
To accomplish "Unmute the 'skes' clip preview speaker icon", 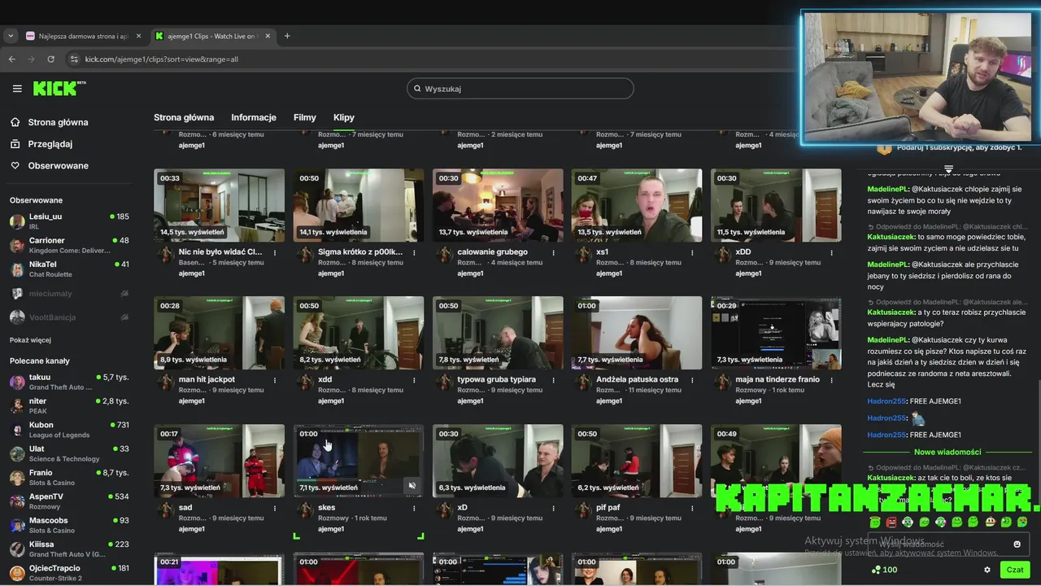I will point(412,486).
